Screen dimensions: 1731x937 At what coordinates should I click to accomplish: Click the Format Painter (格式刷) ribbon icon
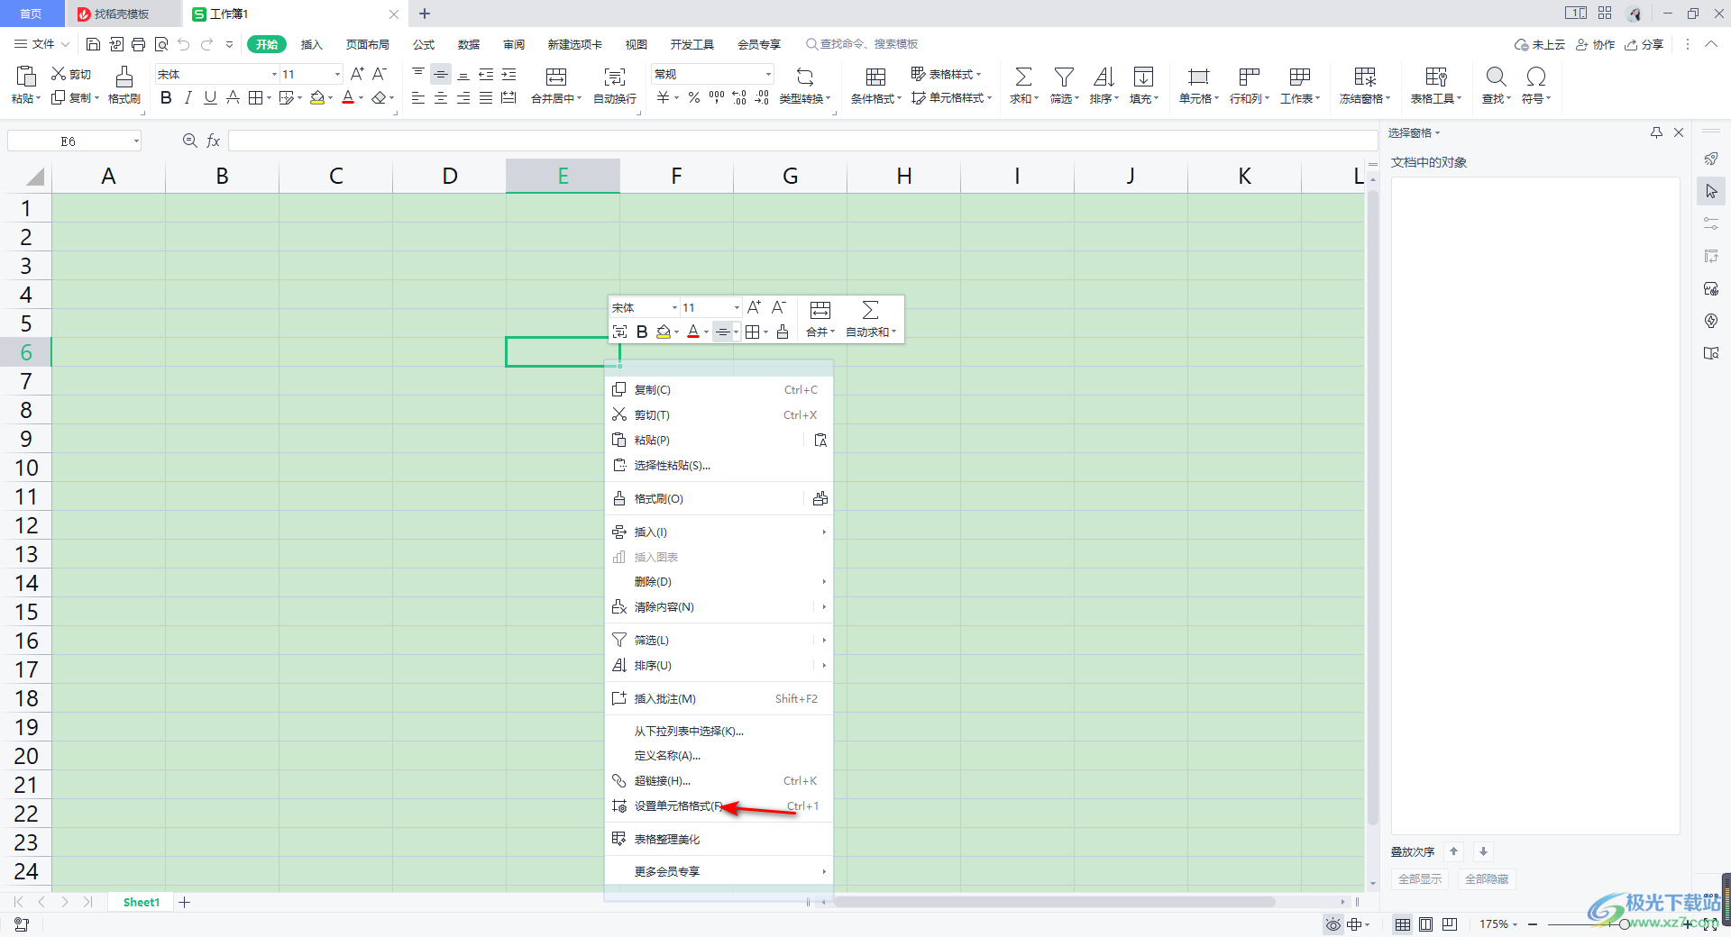coord(124,76)
